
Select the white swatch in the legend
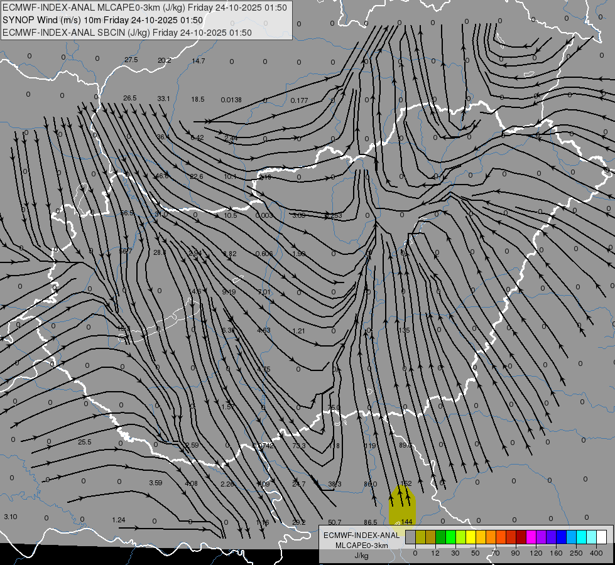click(601, 537)
